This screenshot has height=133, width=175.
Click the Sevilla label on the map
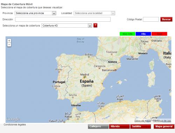coord(72,95)
